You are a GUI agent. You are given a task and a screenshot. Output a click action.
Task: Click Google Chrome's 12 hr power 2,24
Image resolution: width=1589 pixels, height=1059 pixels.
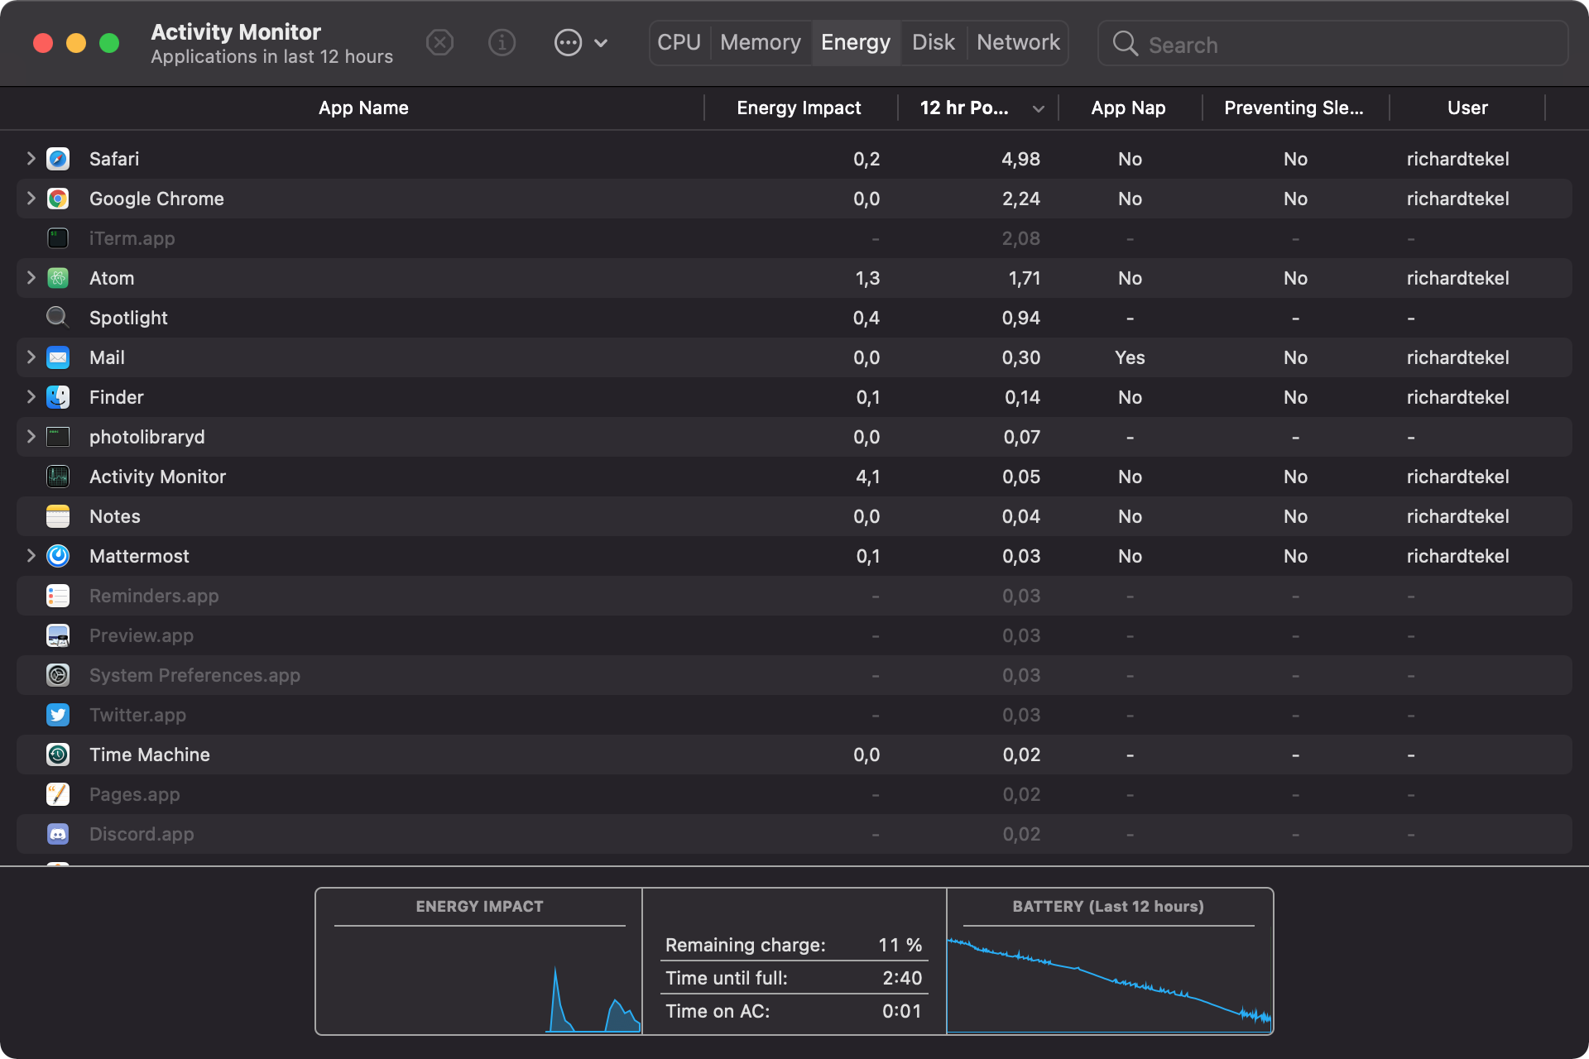pyautogui.click(x=1020, y=199)
